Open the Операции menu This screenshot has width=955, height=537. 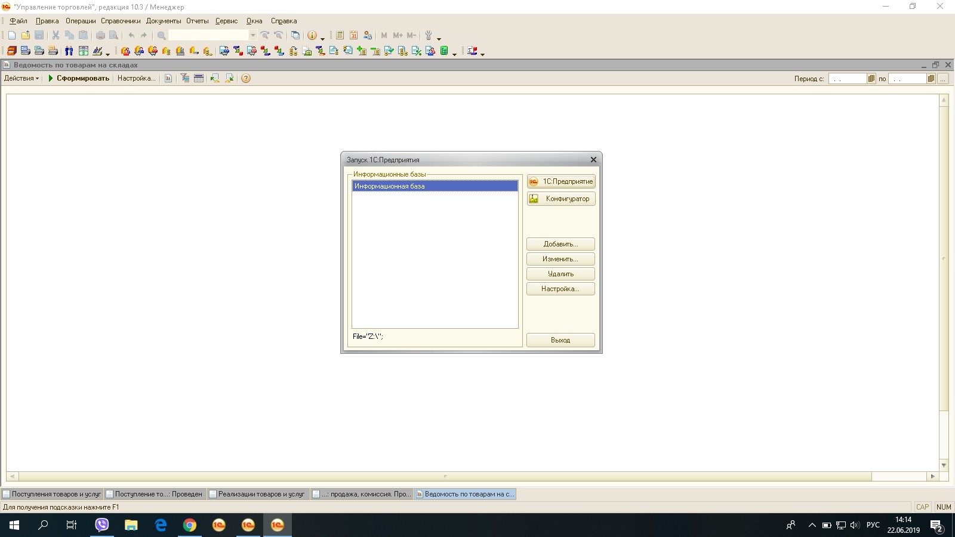81,21
